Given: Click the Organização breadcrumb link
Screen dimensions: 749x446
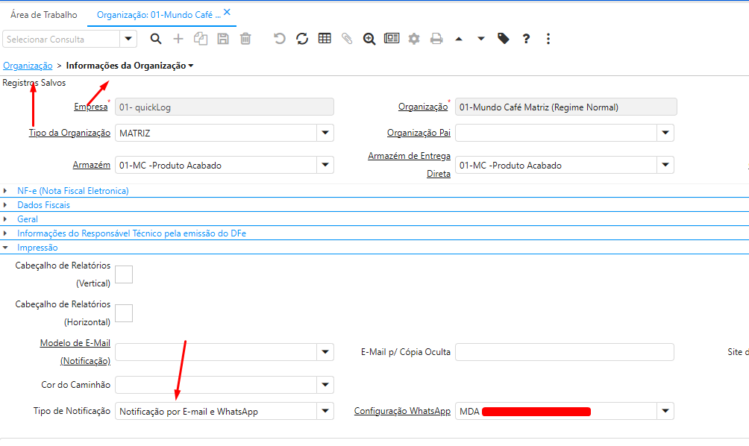Looking at the screenshot, I should point(28,66).
